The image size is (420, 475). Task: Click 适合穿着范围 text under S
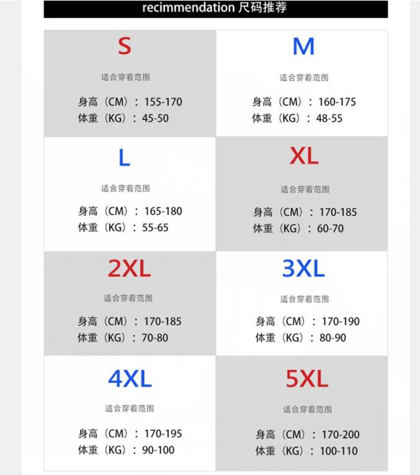pos(125,77)
